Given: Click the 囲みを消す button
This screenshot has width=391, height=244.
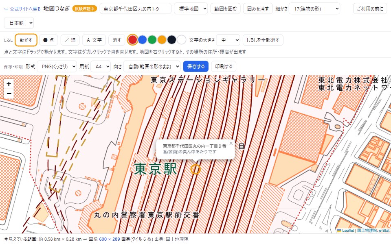Looking at the screenshot, I should pos(258,9).
